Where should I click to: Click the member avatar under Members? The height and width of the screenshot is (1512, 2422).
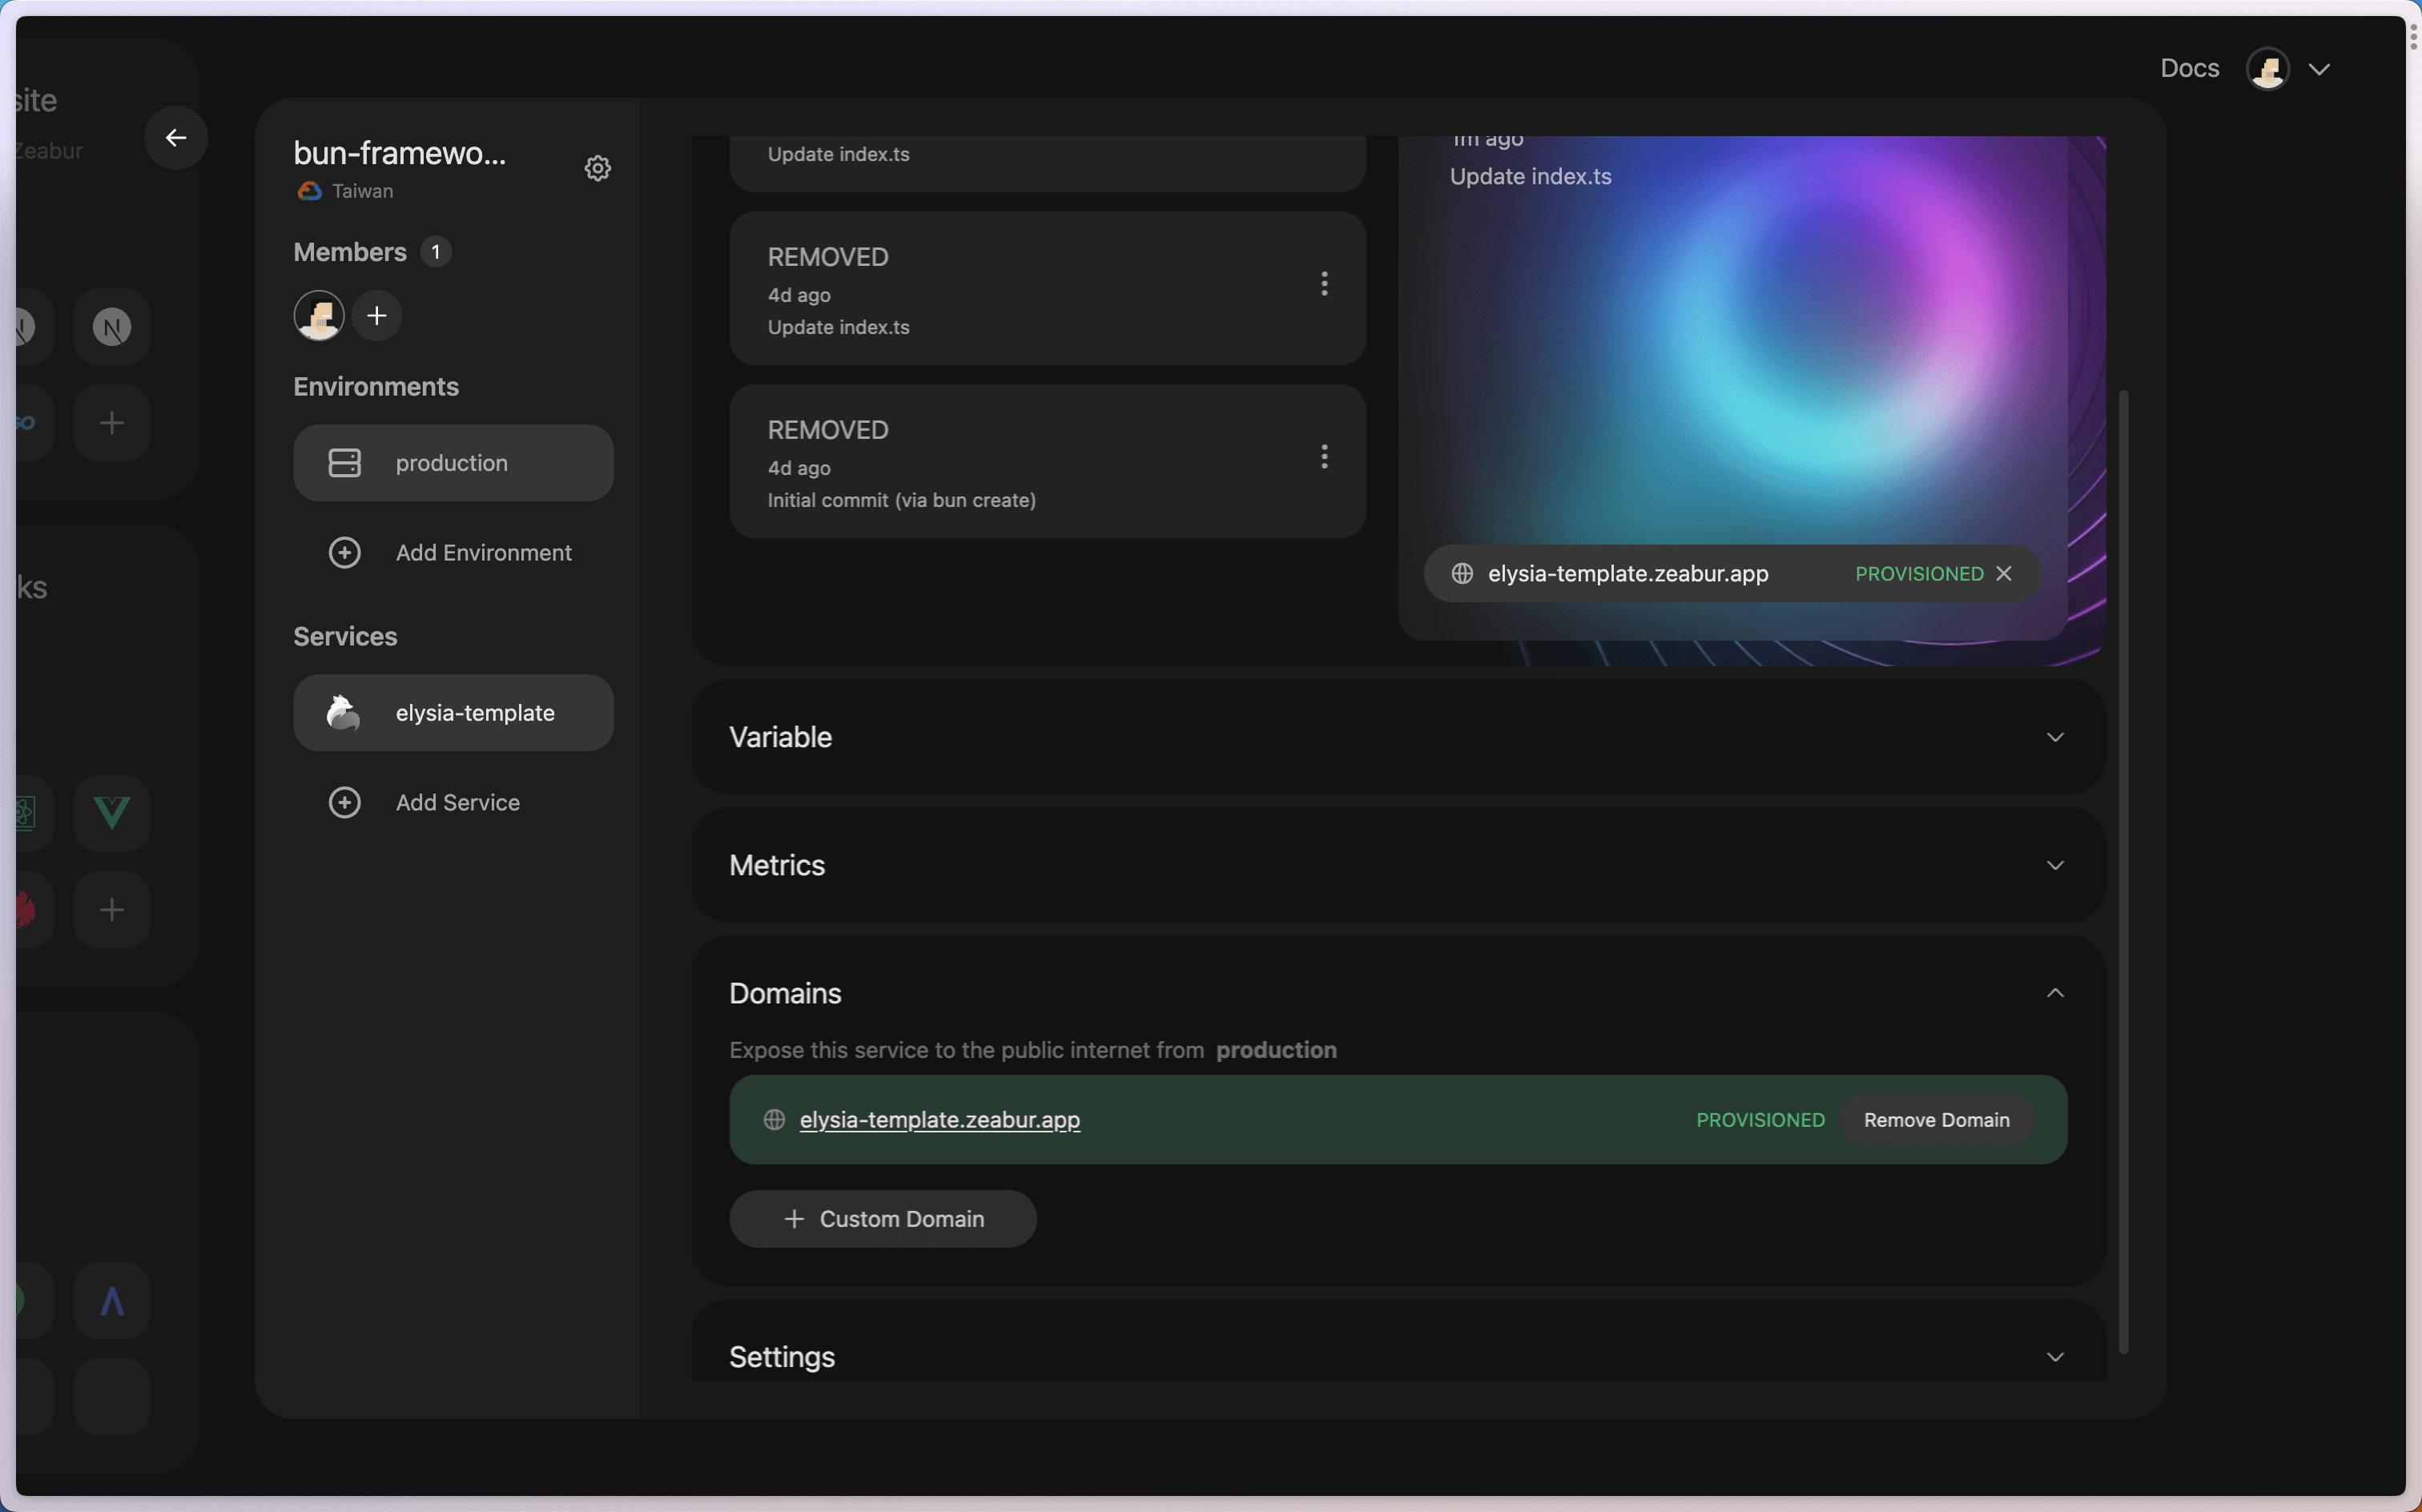(x=319, y=316)
